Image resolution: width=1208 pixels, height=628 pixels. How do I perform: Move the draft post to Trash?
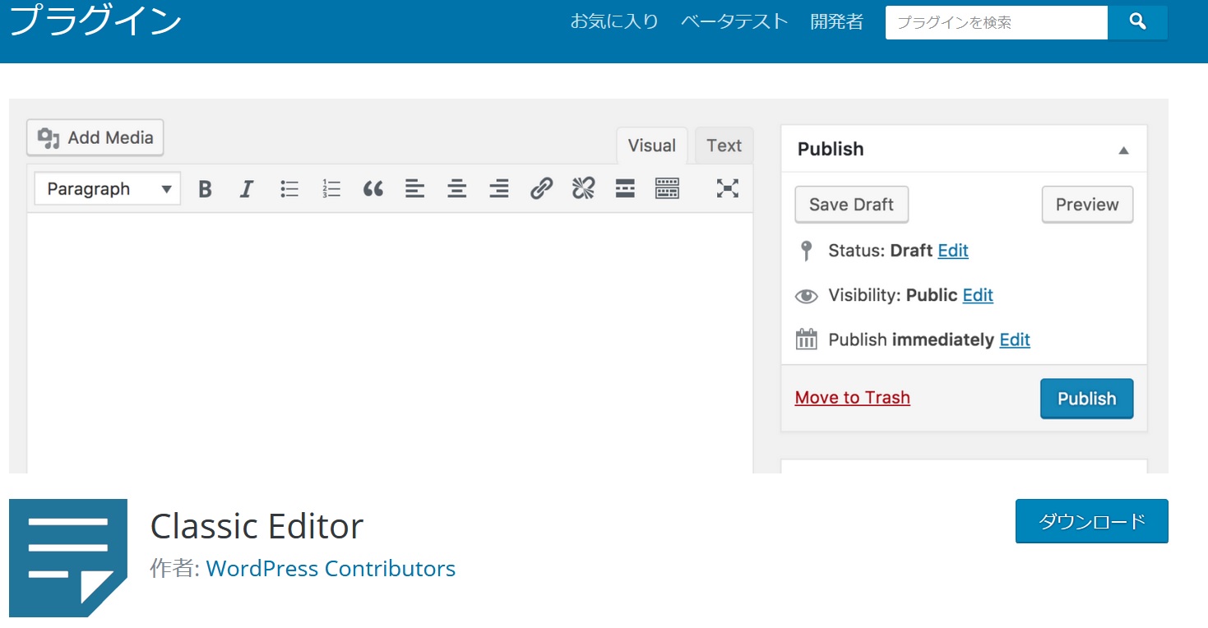tap(852, 397)
